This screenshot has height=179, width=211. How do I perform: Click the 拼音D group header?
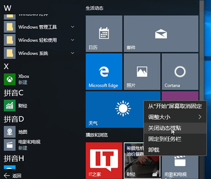[x=14, y=119]
